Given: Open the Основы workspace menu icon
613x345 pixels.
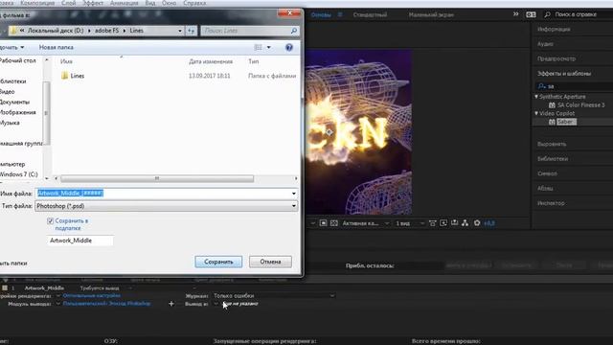Looking at the screenshot, I should [340, 15].
